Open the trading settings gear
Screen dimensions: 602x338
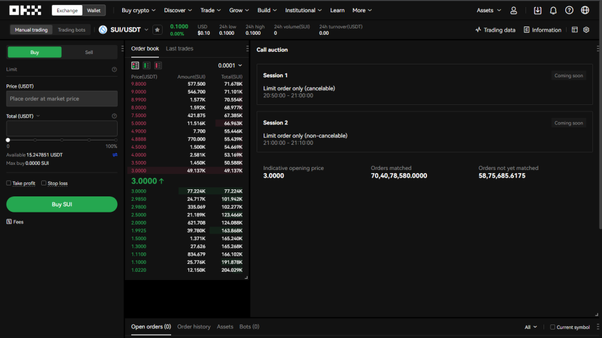coord(587,30)
